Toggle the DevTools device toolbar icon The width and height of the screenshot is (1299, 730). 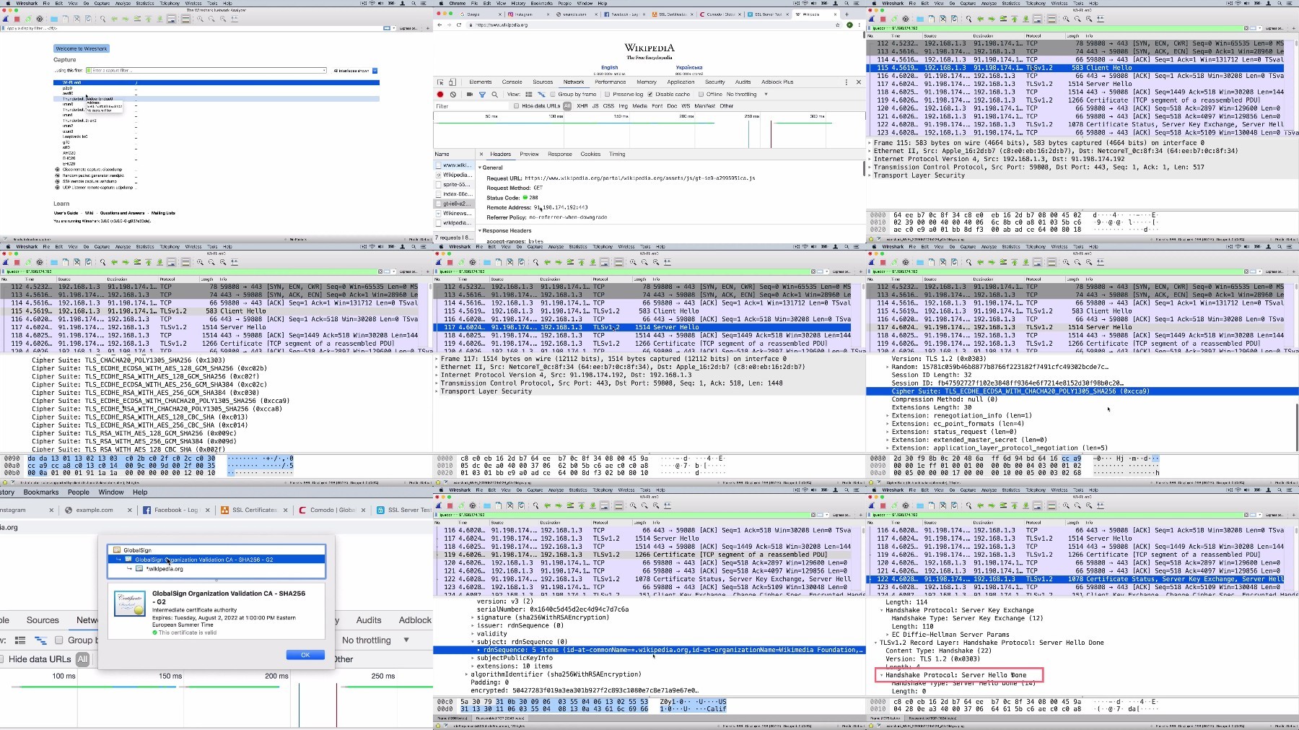click(452, 82)
